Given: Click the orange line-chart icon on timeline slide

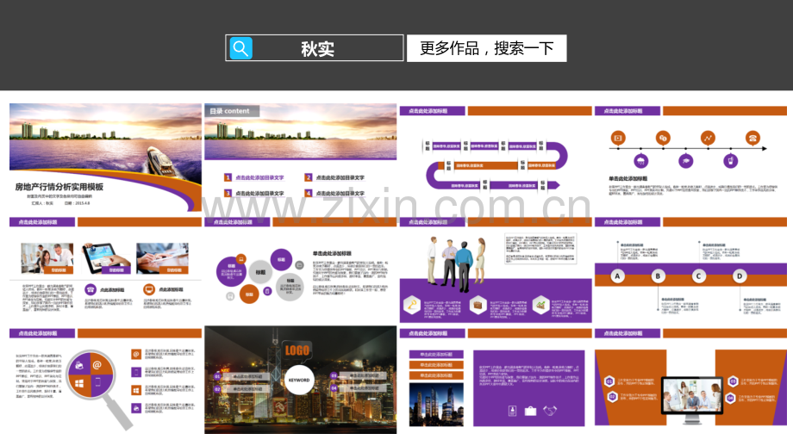Looking at the screenshot, I should point(708,138).
